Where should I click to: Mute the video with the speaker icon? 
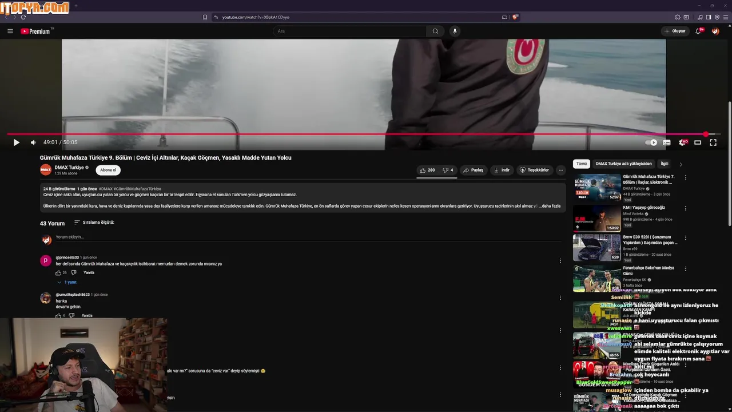tap(33, 142)
